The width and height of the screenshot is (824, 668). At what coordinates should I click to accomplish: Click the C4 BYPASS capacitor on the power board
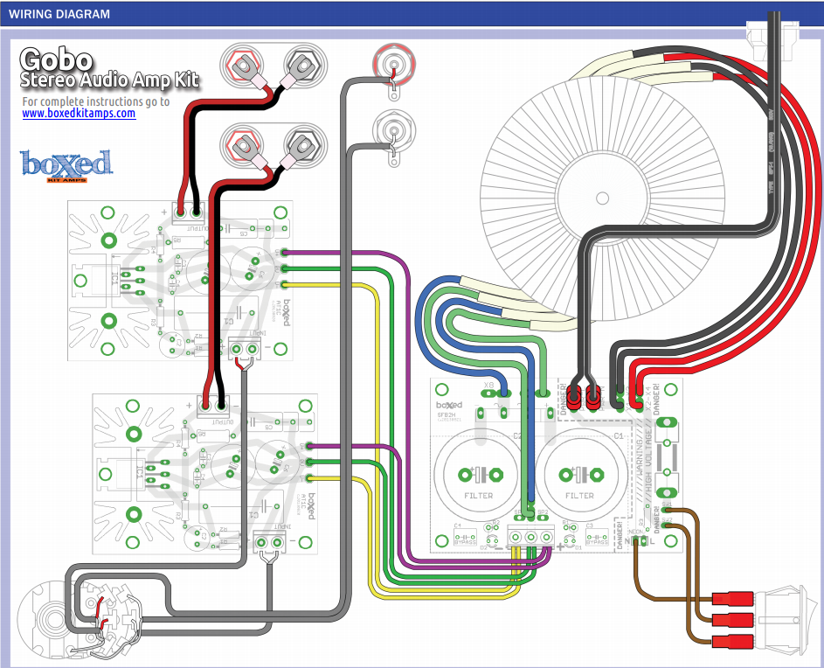[x=465, y=538]
